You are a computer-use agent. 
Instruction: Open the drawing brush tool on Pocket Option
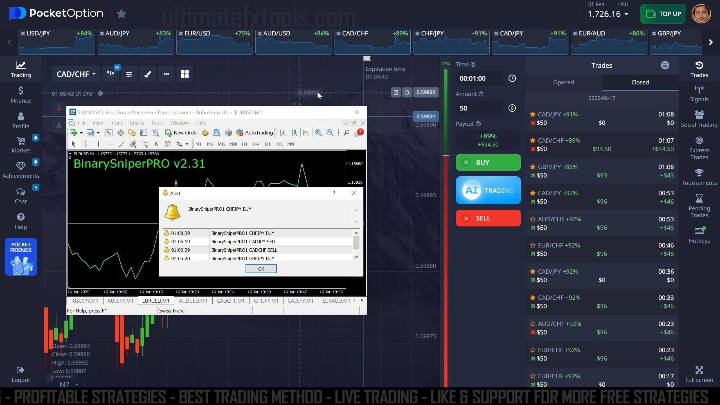pos(147,74)
